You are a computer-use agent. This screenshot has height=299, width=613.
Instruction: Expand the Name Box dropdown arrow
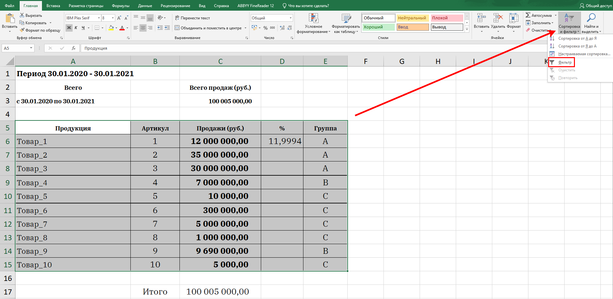[31, 48]
